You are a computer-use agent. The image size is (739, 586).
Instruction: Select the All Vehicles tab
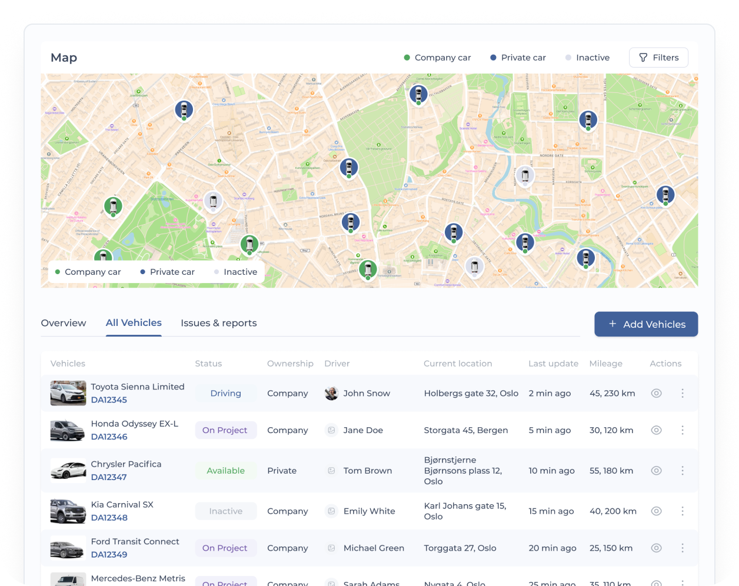pos(134,323)
